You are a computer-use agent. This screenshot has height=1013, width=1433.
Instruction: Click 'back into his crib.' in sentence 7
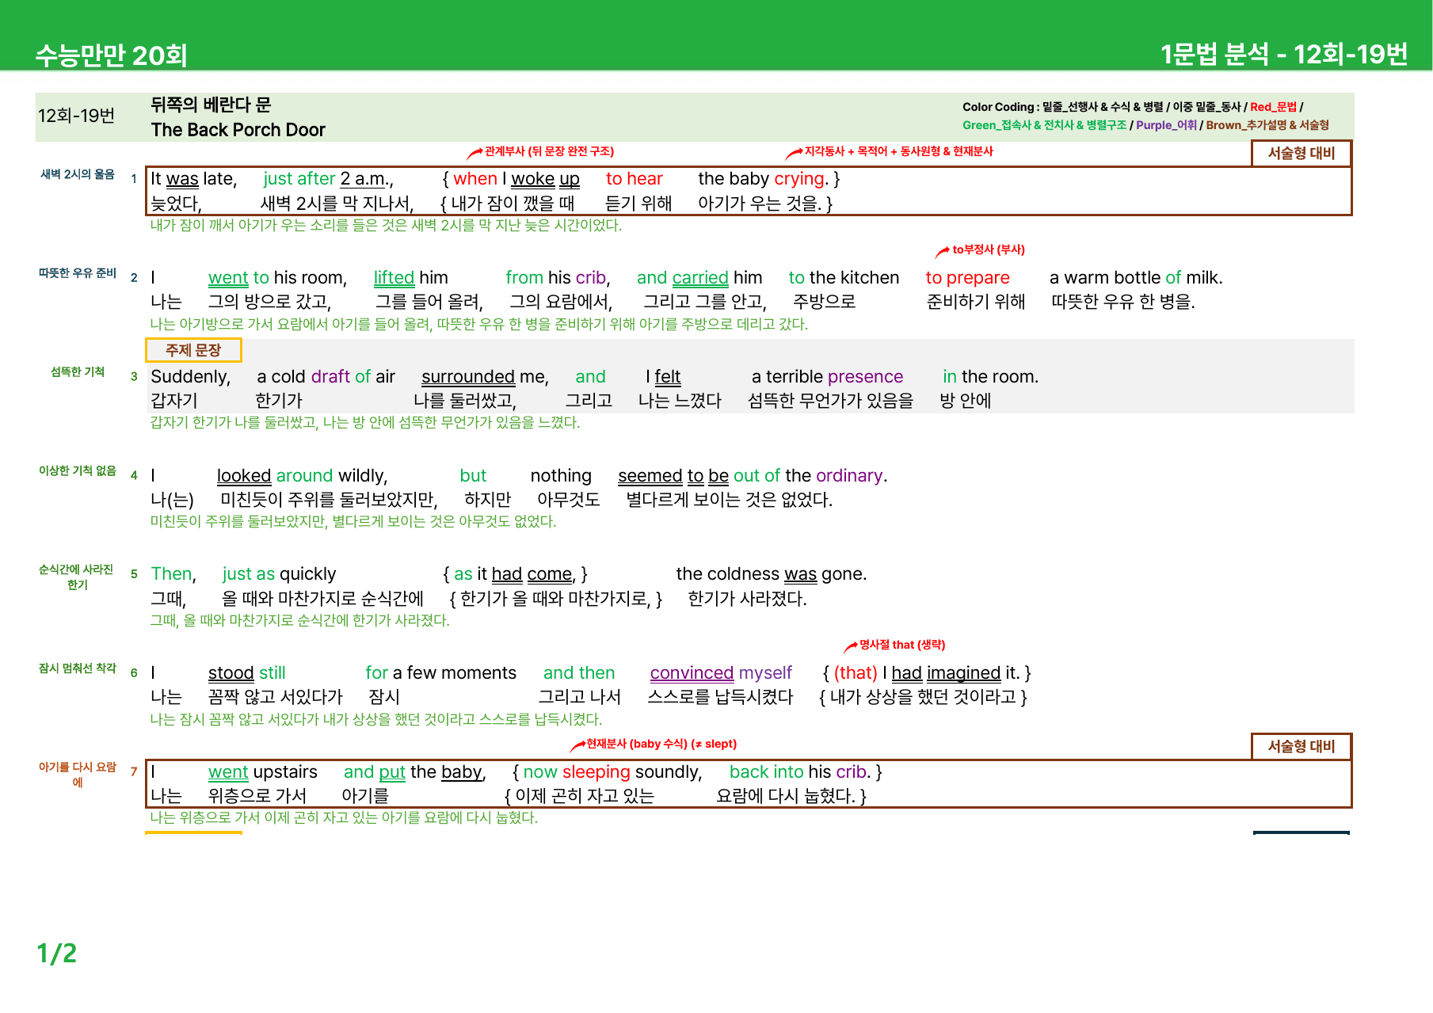pos(800,772)
